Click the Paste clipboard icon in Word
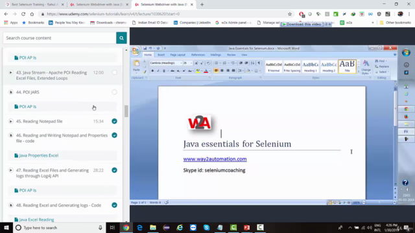 tap(136, 63)
